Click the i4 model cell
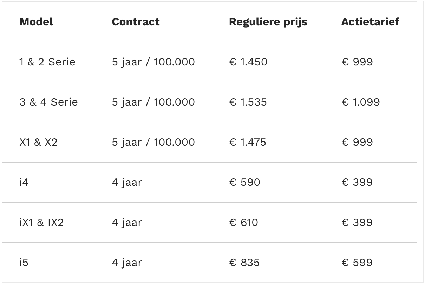This screenshot has height=284, width=425. click(x=24, y=182)
